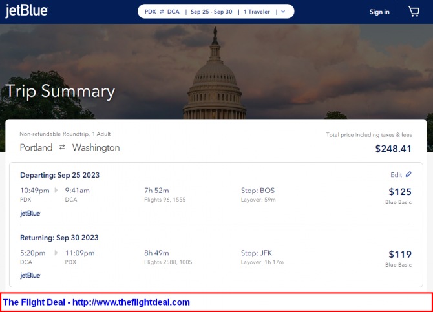
Task: Click the theflightdeal.com link
Action: pos(131,302)
